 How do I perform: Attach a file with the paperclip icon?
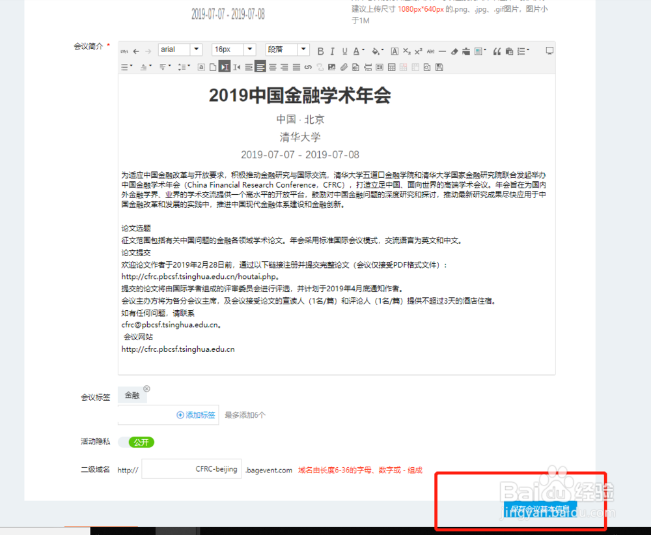pyautogui.click(x=344, y=67)
